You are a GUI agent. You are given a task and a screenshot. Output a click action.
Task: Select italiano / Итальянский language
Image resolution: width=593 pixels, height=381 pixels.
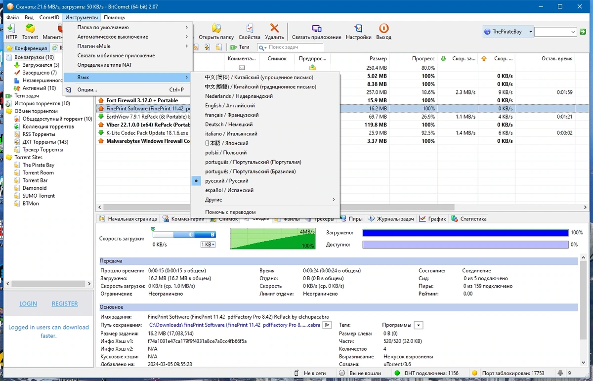(x=265, y=133)
